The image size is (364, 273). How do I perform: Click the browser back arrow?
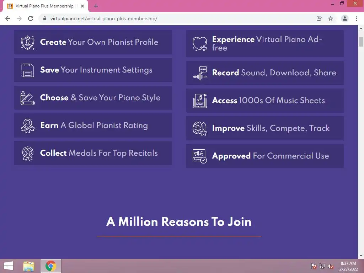coord(8,18)
